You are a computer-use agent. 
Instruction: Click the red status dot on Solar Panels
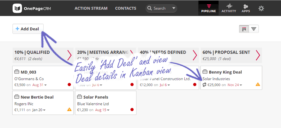click(132, 110)
